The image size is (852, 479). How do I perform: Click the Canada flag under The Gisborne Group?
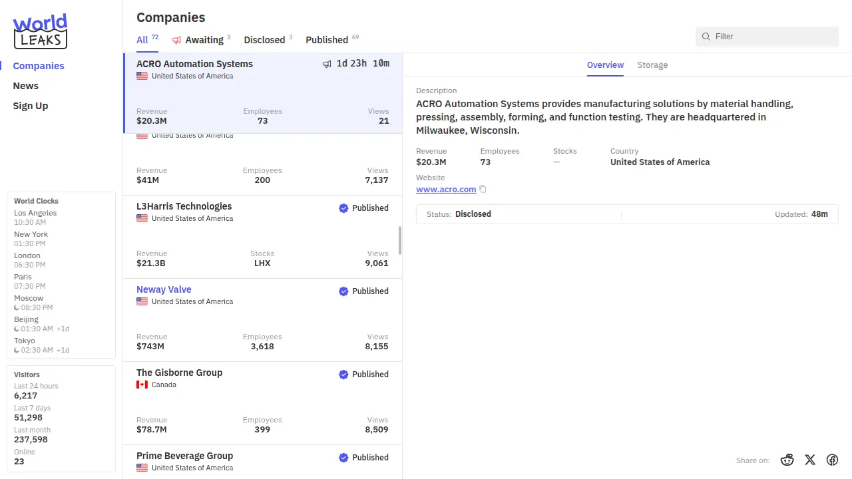pos(142,385)
